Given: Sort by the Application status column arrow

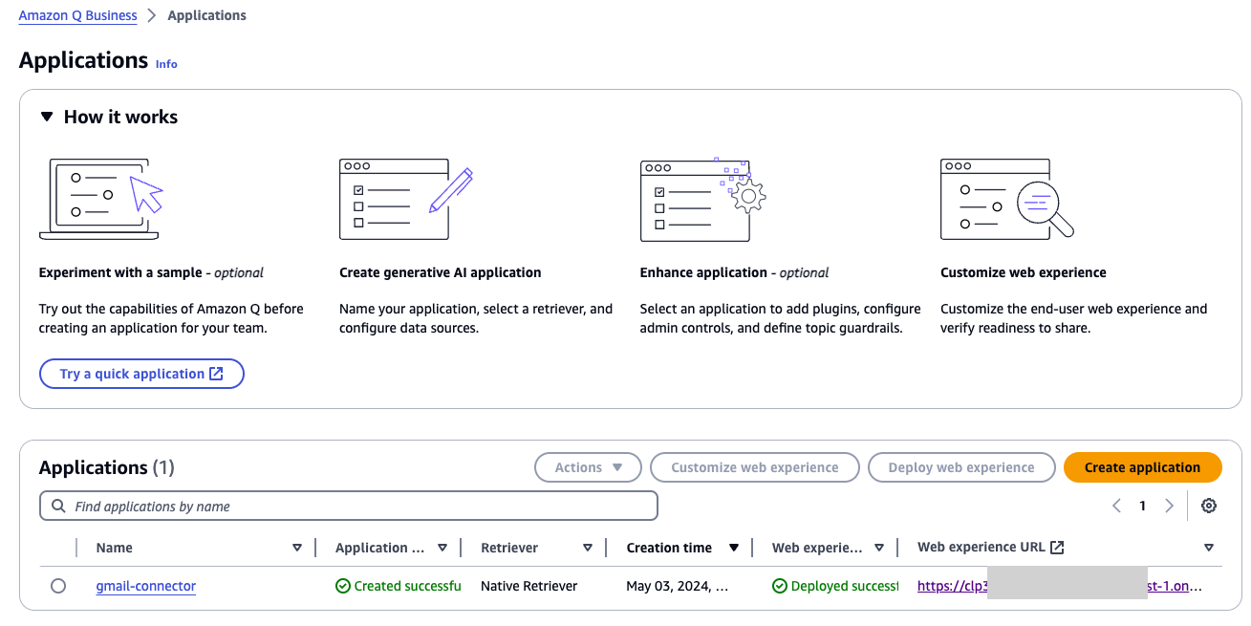Looking at the screenshot, I should point(442,548).
